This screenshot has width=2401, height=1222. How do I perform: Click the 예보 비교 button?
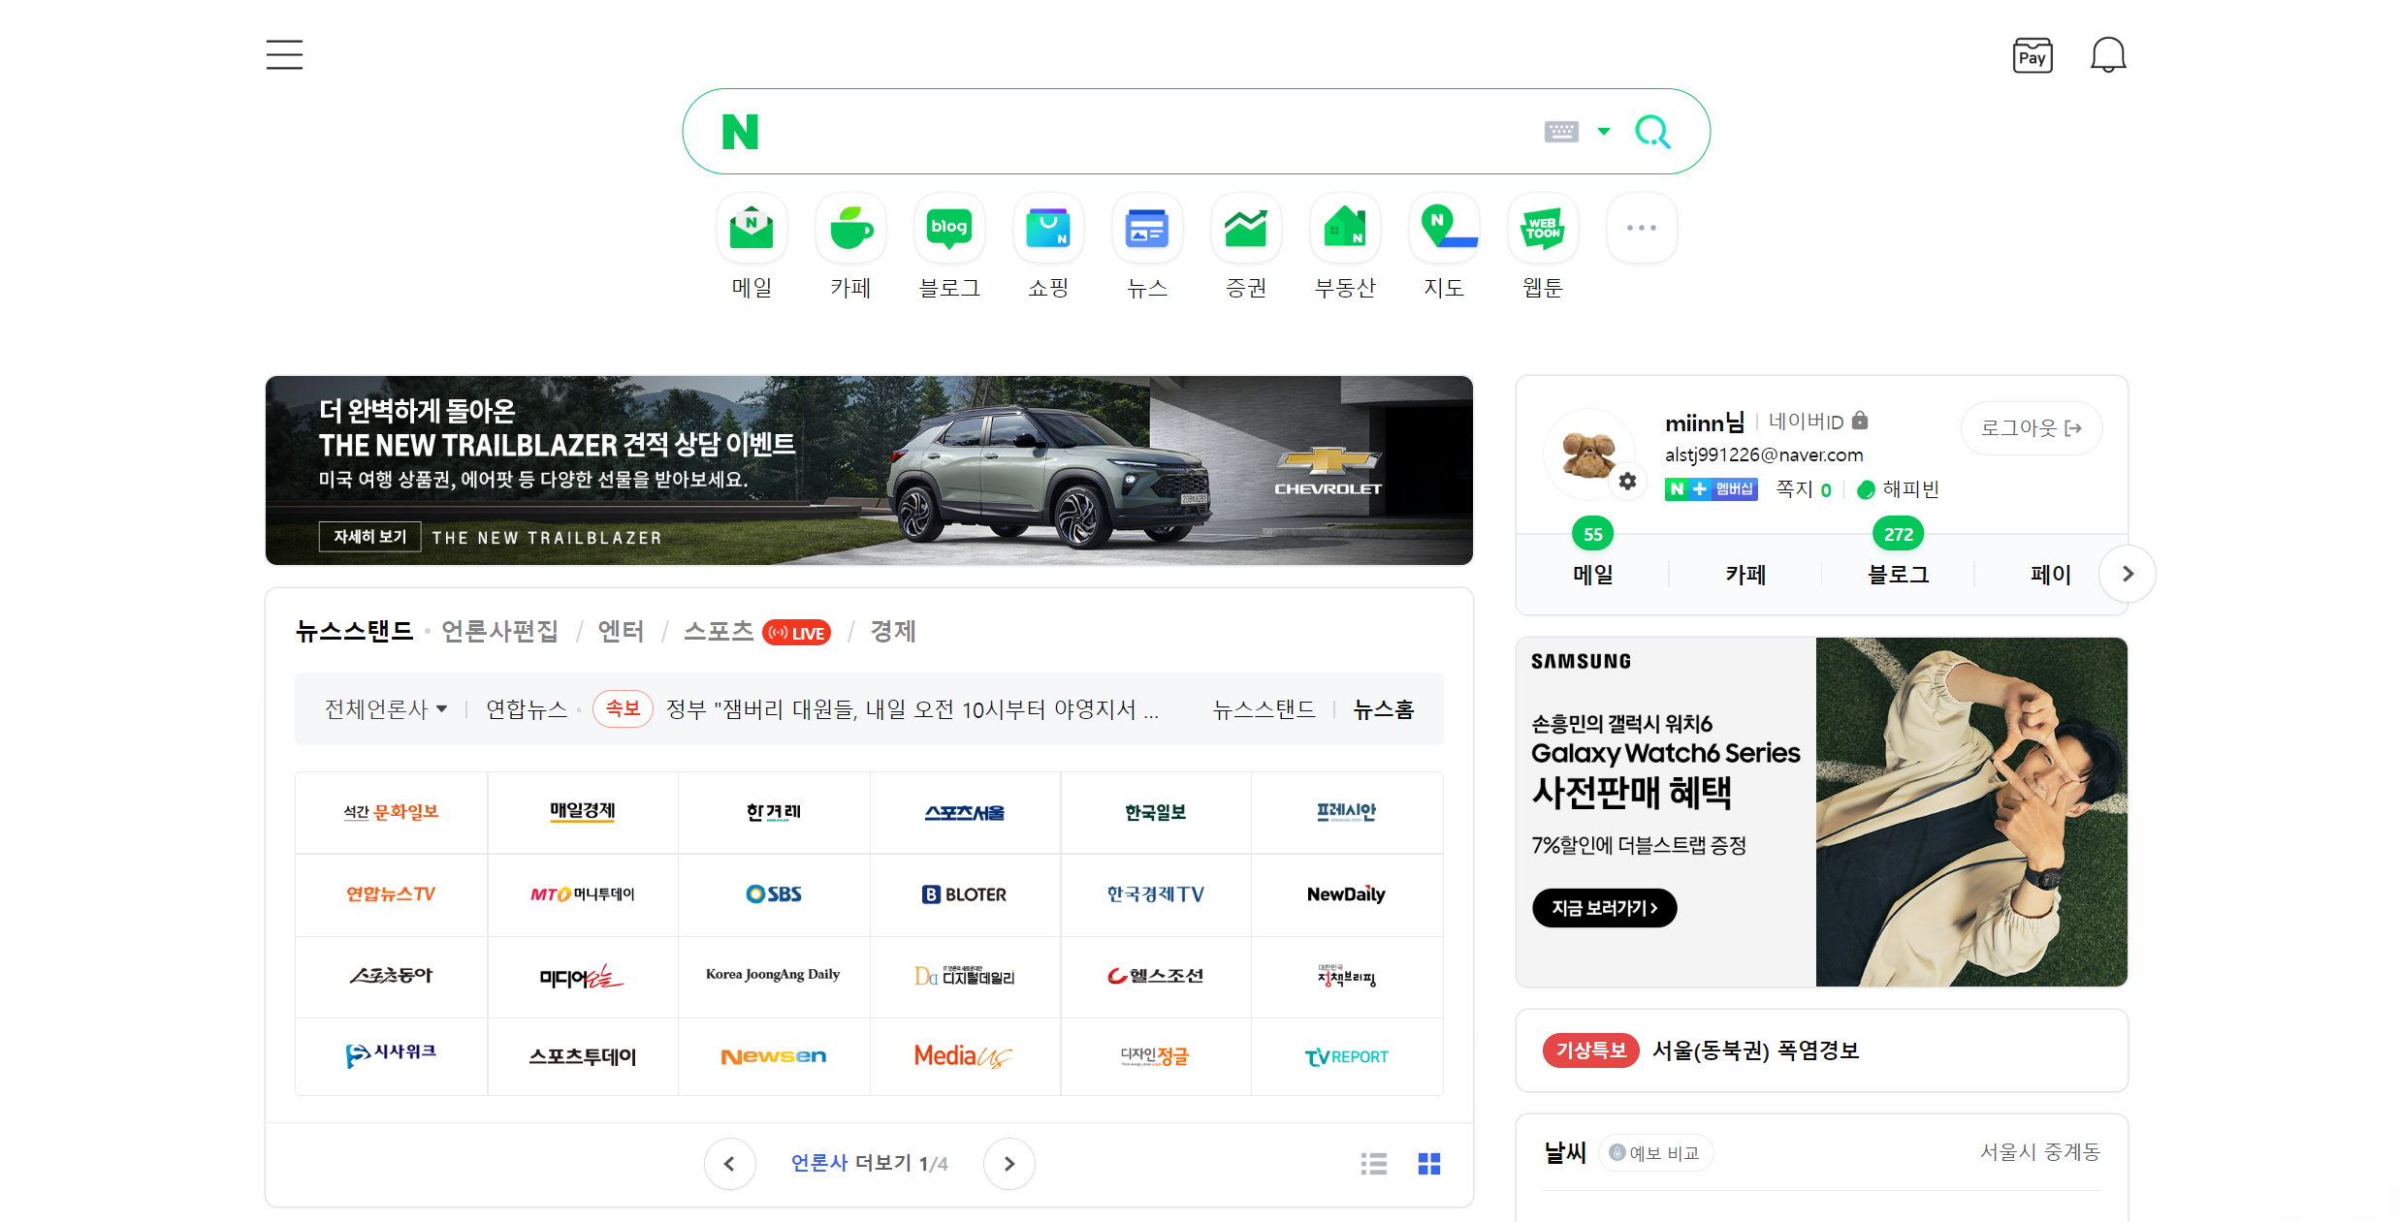point(1655,1153)
